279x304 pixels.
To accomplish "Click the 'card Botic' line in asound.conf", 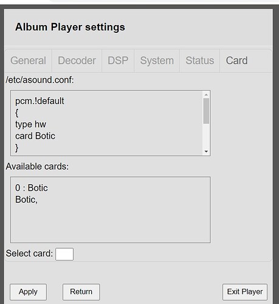I will 35,136.
